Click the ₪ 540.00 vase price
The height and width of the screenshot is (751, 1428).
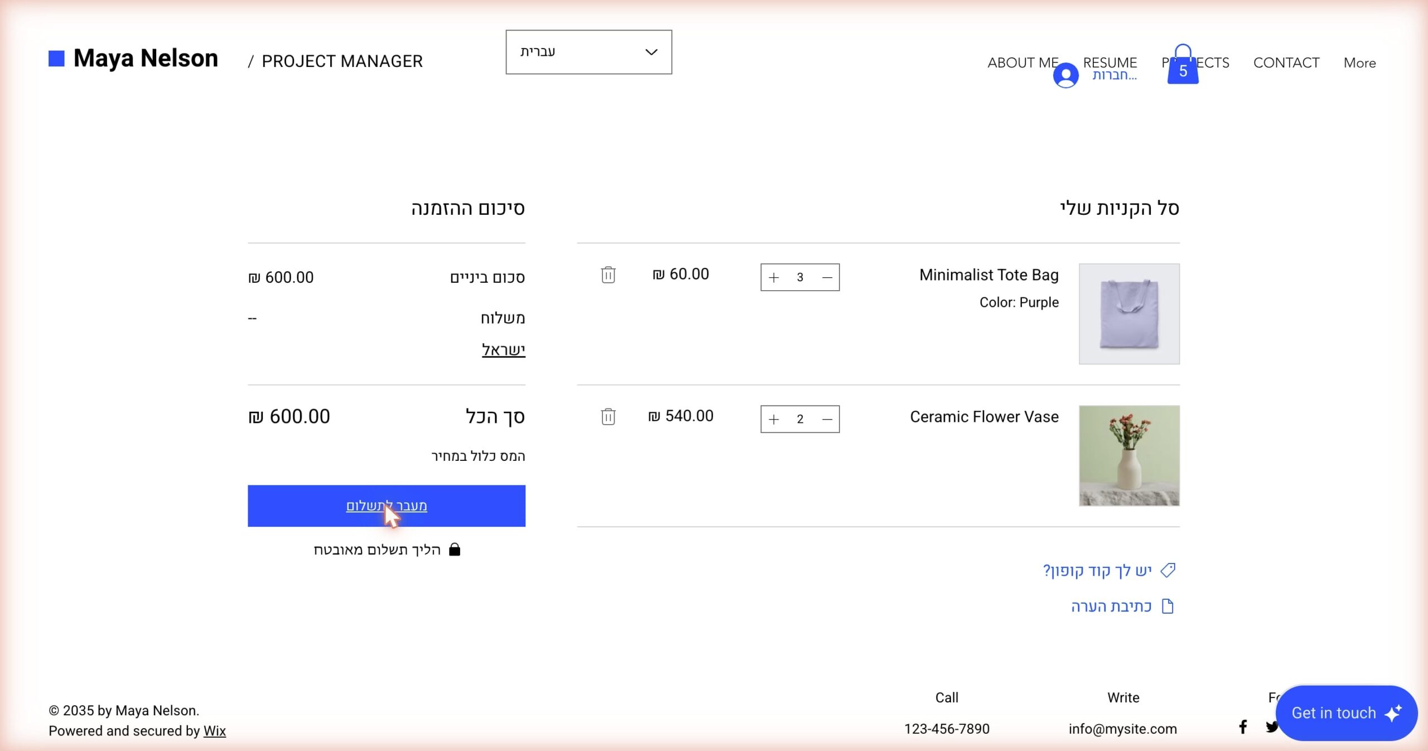click(x=681, y=416)
